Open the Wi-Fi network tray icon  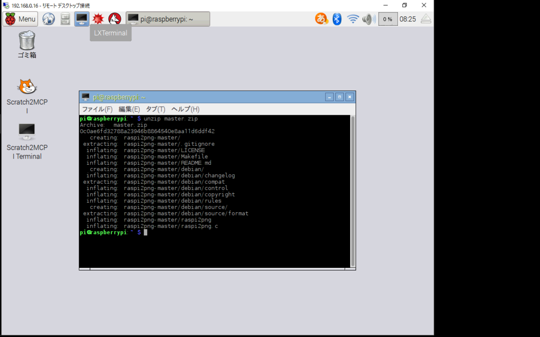tap(353, 19)
